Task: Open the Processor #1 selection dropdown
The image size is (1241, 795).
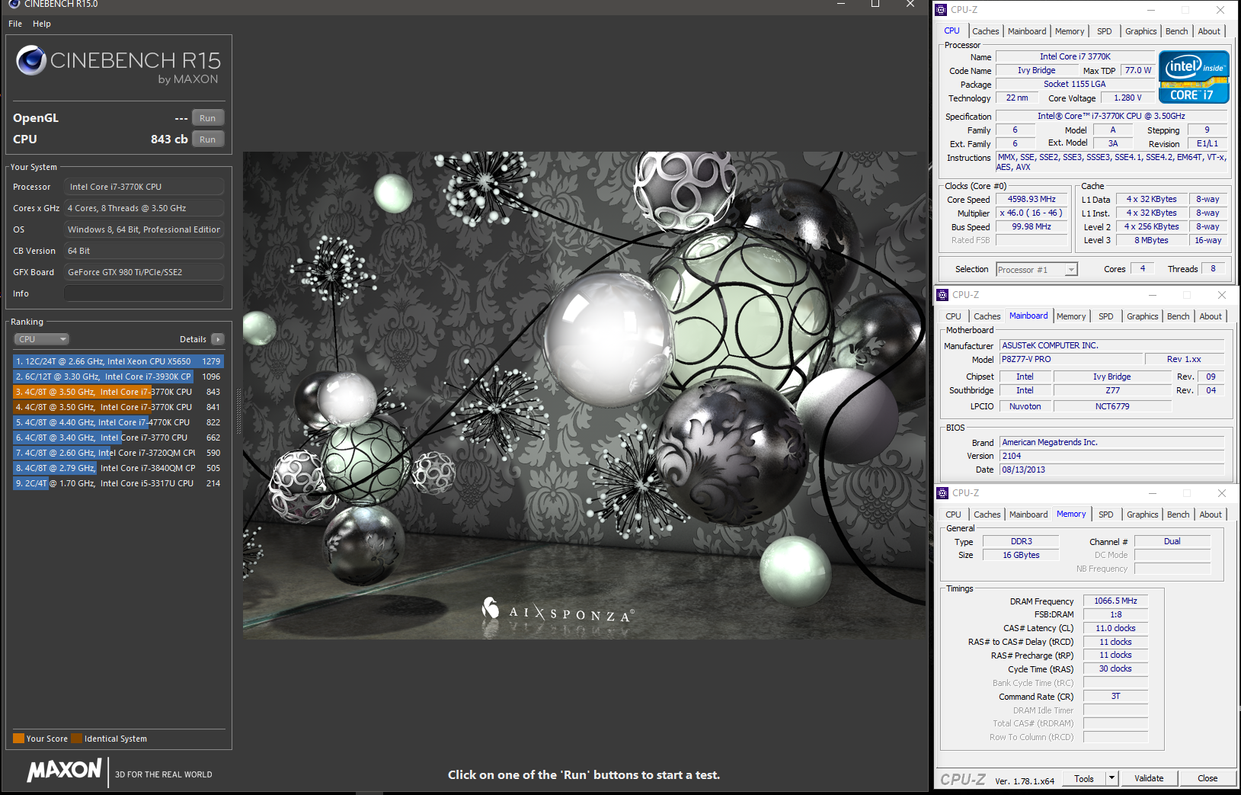Action: (1037, 270)
